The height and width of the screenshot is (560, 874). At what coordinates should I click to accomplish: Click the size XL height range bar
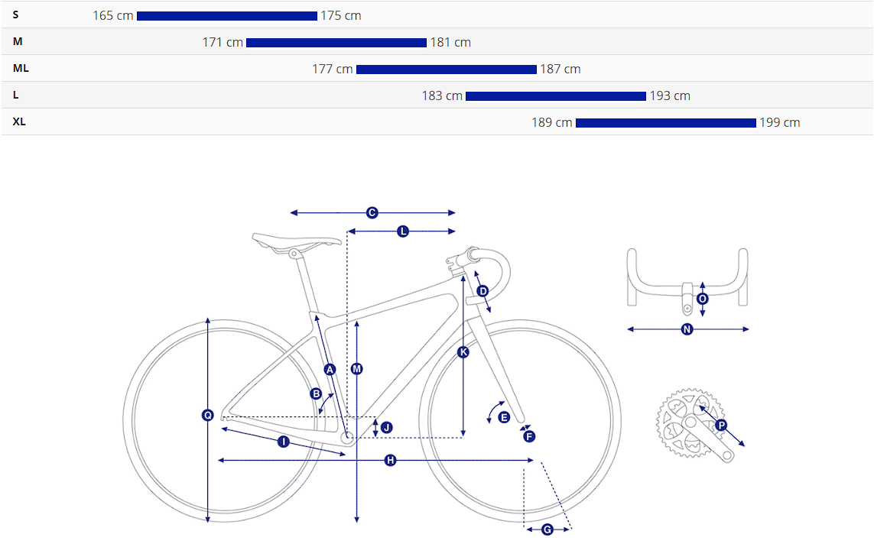pyautogui.click(x=665, y=123)
